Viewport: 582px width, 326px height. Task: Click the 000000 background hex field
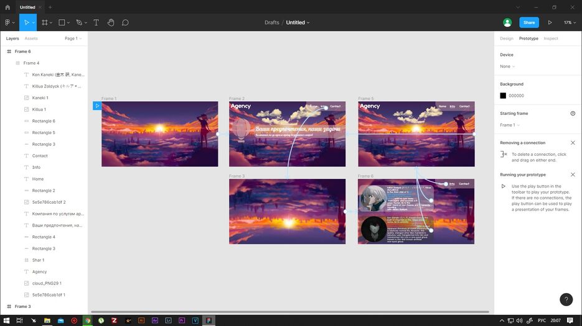[x=516, y=96]
